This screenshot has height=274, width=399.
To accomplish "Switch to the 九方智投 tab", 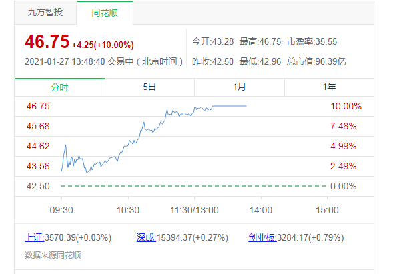I will 45,13.
